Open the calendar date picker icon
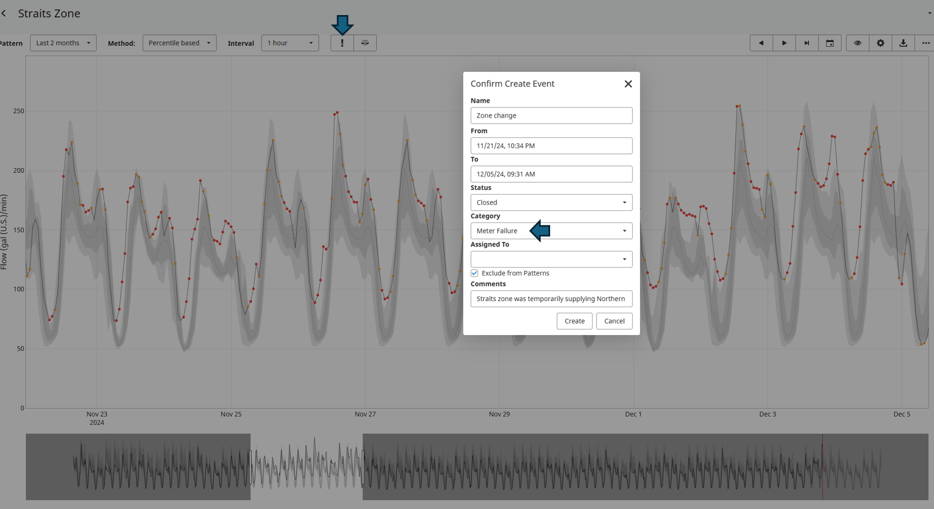Image resolution: width=934 pixels, height=509 pixels. pos(830,43)
